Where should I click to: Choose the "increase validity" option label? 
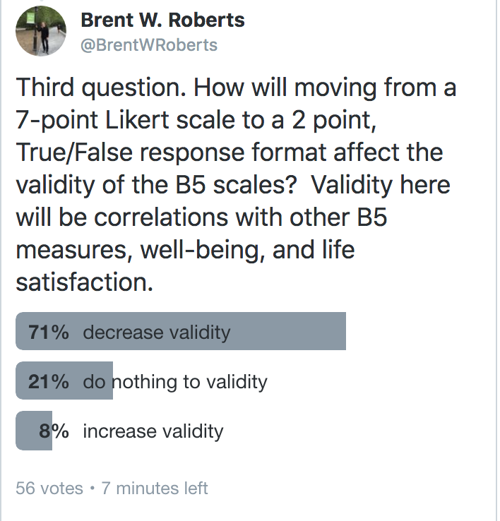point(153,431)
